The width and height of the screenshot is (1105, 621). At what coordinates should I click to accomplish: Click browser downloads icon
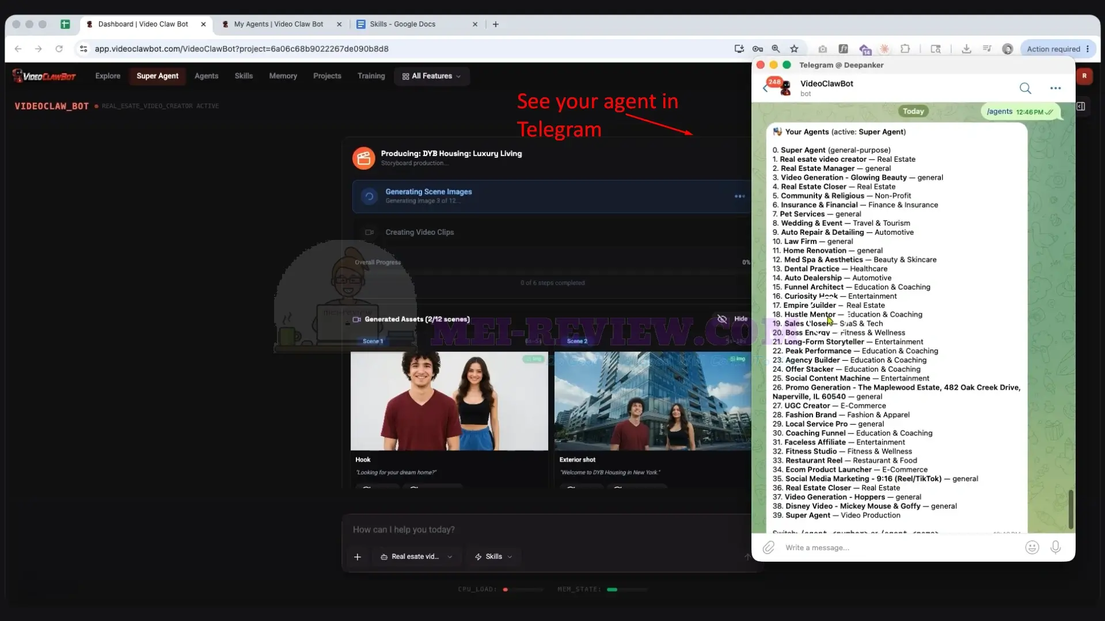pos(966,49)
